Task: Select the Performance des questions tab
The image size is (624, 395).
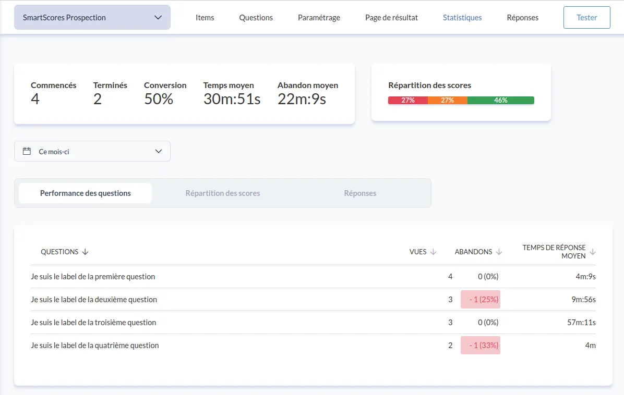Action: pos(86,193)
